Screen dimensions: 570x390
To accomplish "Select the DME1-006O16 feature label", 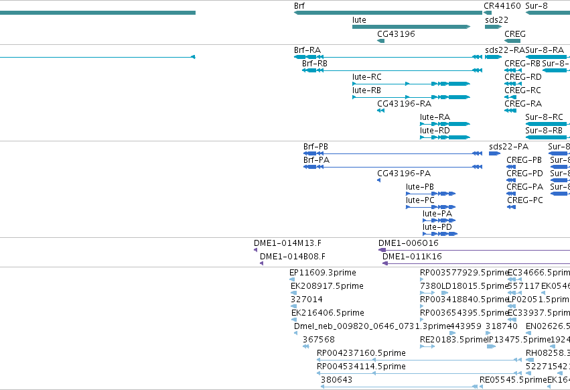I will 408,243.
